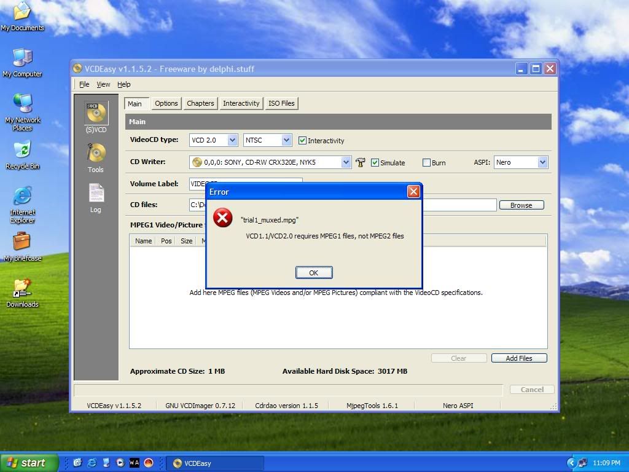Open the VCD 2.0 type dropdown
The width and height of the screenshot is (629, 472).
232,140
